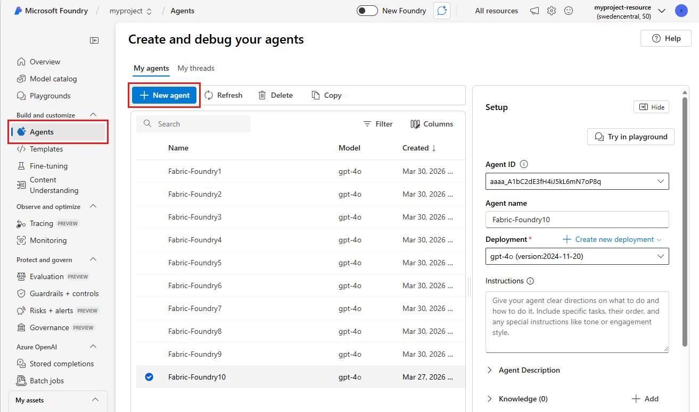
Task: Click the Agent name field
Action: click(x=577, y=219)
